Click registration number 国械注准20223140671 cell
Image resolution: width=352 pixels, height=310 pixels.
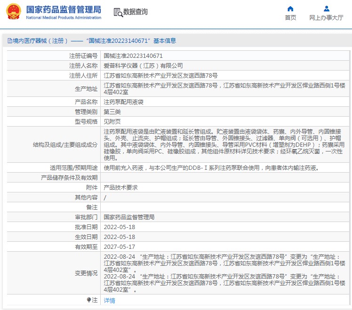coord(133,56)
